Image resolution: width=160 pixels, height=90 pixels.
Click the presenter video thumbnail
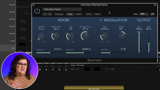coord(20,70)
